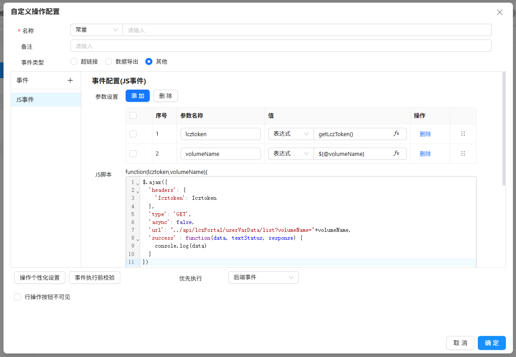Click the event config panel vertical scrollbar
This screenshot has width=516, height=357.
pyautogui.click(x=504, y=129)
